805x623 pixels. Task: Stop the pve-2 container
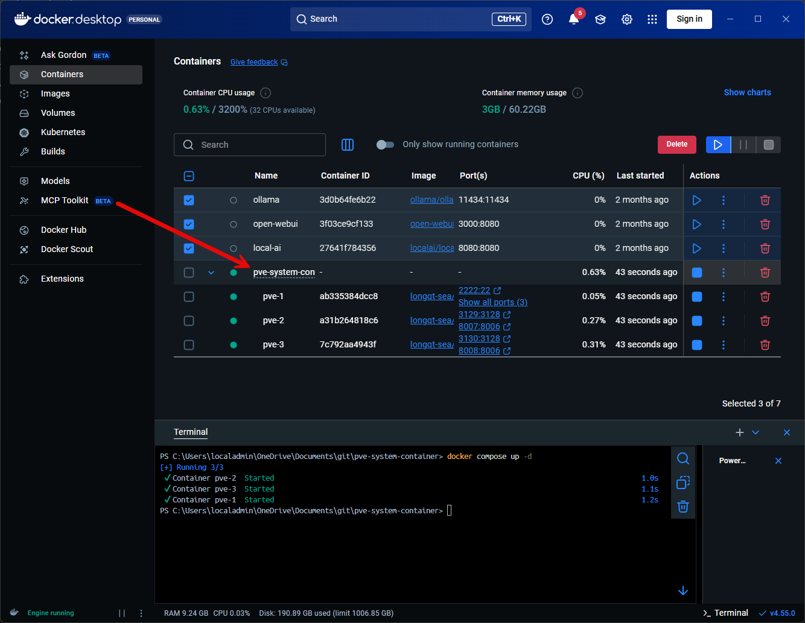(697, 321)
